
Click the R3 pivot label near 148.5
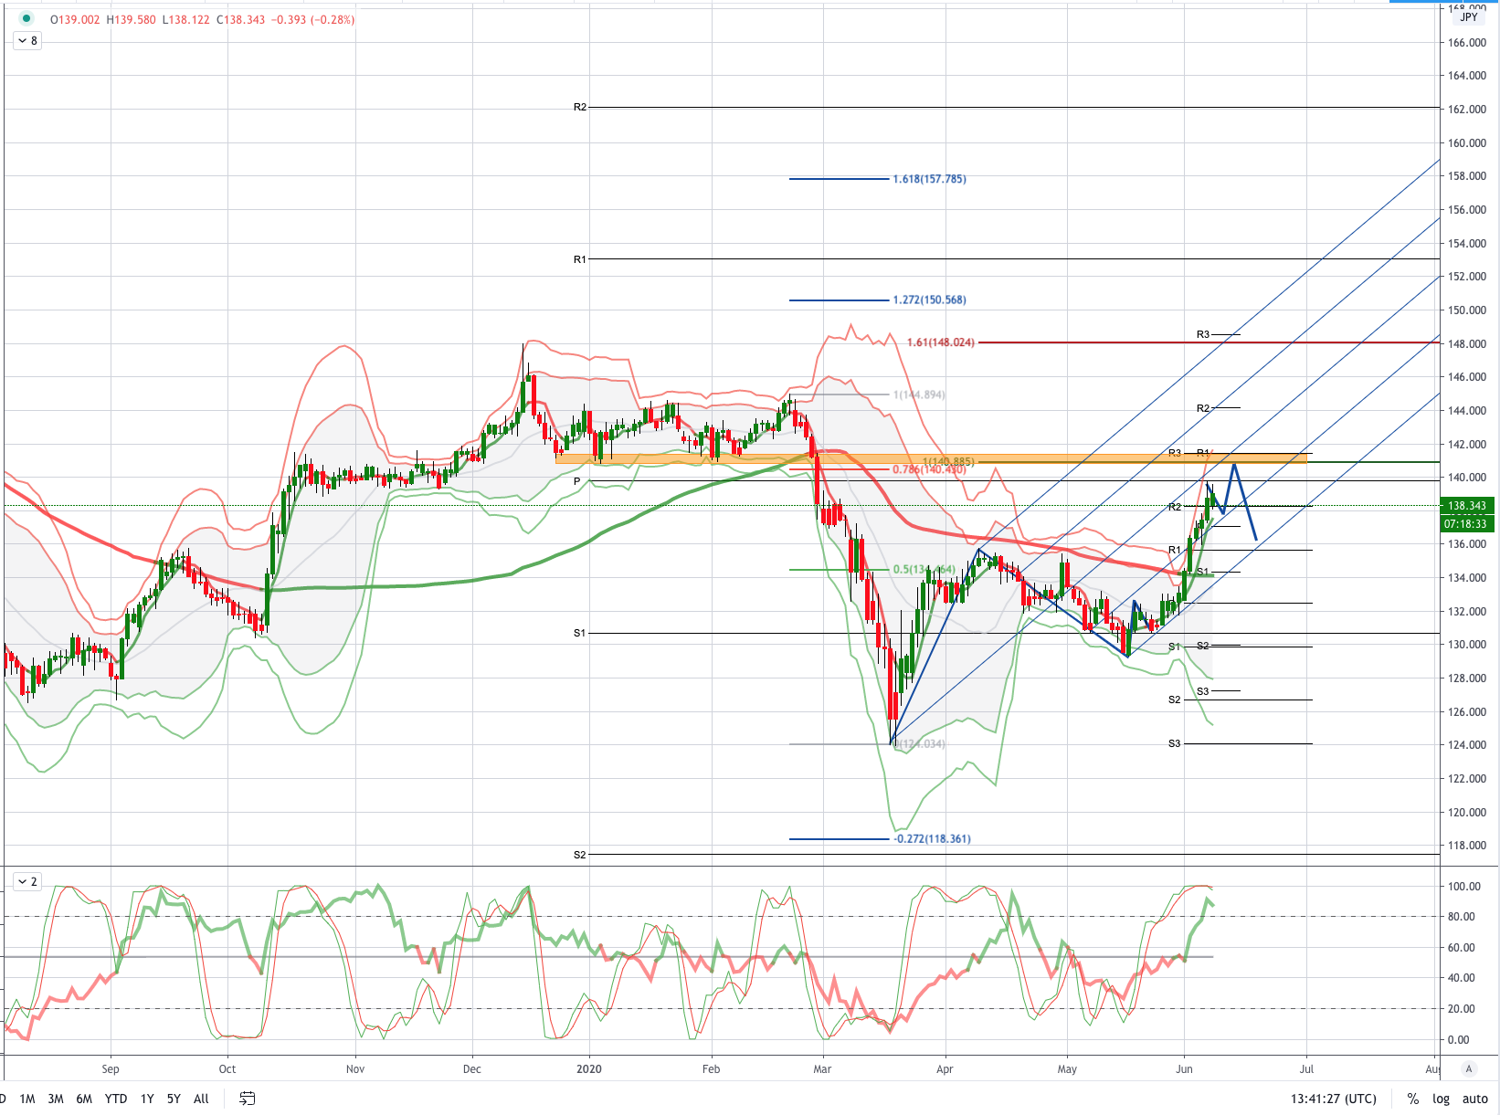[x=1203, y=334]
